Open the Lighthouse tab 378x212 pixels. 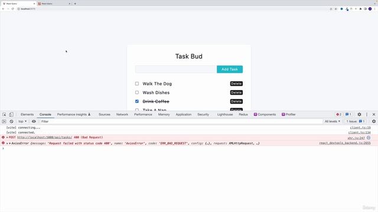pyautogui.click(x=225, y=115)
